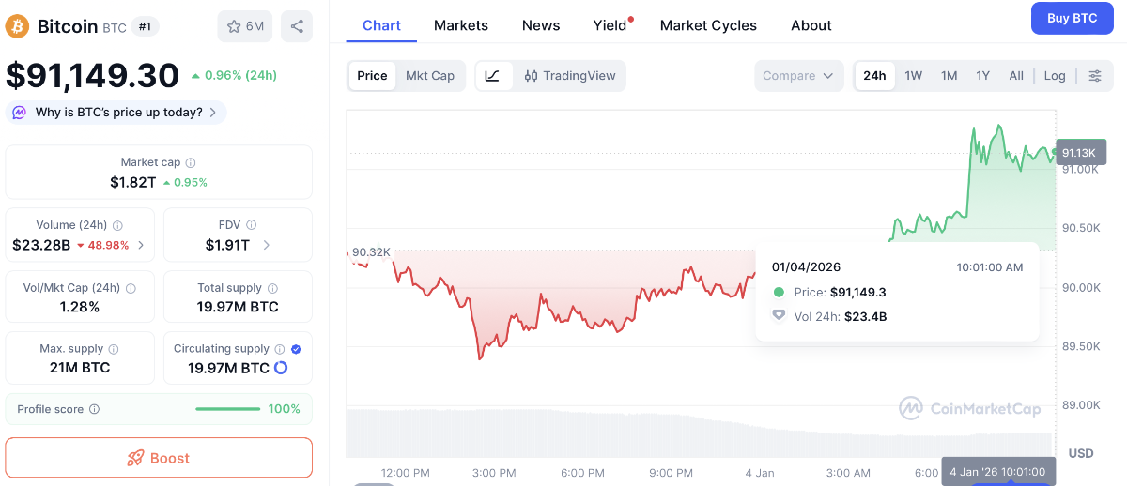Click the Market cap info icon
Viewport: 1127px width, 486px height.
(x=191, y=163)
